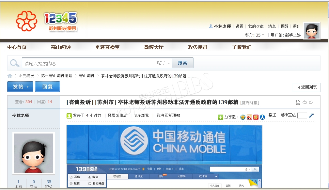Expand the 发帖 button dropdown arrow
This screenshot has height=190, width=329.
coord(28,87)
